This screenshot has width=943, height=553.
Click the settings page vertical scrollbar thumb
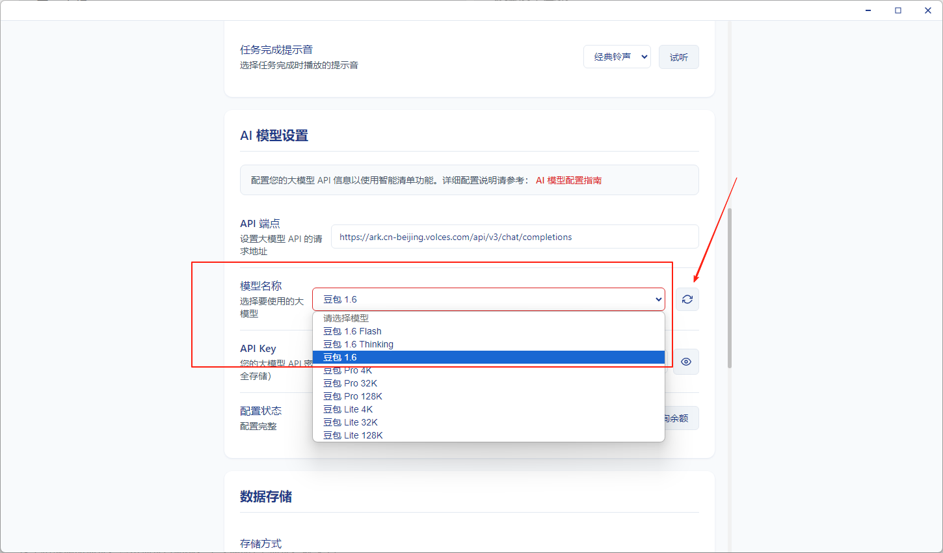tap(730, 288)
